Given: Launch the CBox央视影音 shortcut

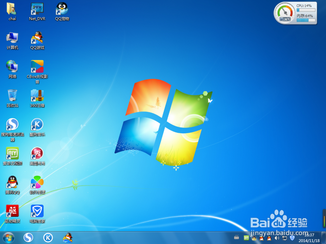Looking at the screenshot, I should pos(37,72).
